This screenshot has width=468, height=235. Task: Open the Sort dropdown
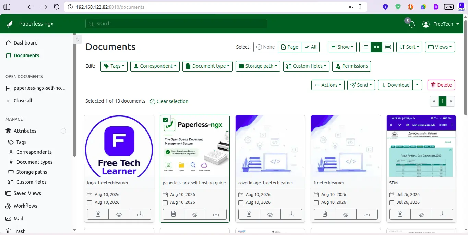tap(409, 47)
